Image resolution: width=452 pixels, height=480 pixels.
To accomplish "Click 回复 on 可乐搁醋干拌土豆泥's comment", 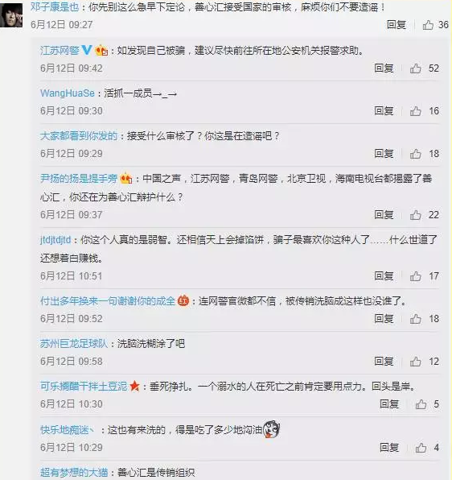I will 389,404.
